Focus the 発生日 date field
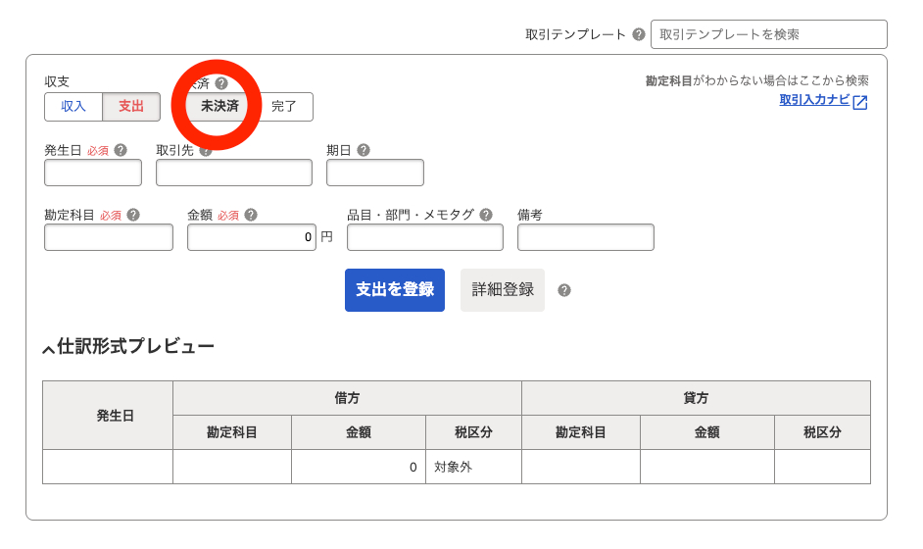This screenshot has width=923, height=549. 93,173
